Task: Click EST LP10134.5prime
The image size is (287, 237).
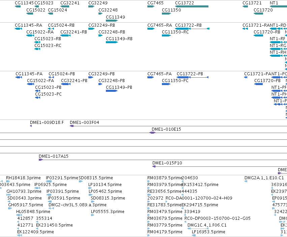Action: (x=105, y=184)
